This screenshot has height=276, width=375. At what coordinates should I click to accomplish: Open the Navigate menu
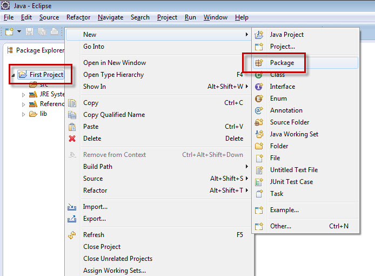[110, 17]
